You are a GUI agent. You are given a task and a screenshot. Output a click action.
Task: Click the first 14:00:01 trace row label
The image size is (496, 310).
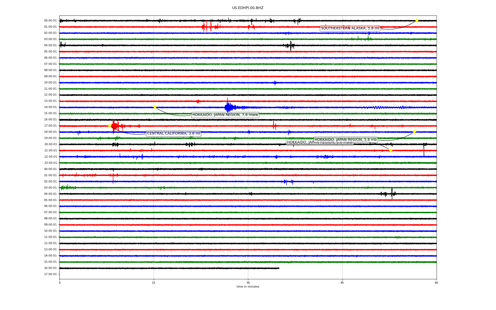(x=50, y=107)
